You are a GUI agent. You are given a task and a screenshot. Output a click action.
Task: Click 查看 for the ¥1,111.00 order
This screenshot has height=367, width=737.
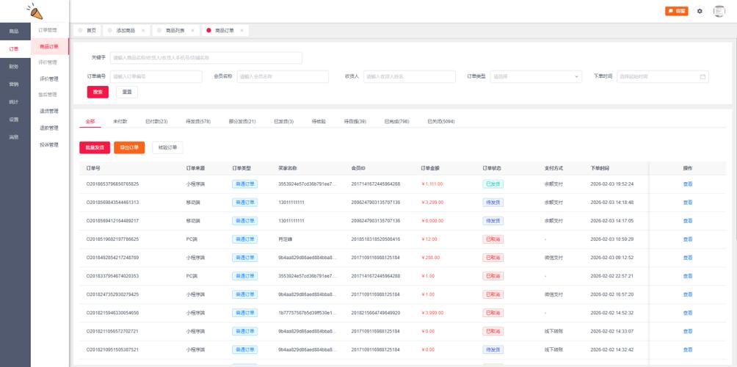pyautogui.click(x=688, y=184)
